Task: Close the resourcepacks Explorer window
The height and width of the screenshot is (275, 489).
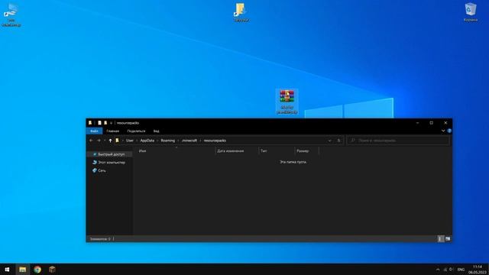Action: tap(445, 123)
